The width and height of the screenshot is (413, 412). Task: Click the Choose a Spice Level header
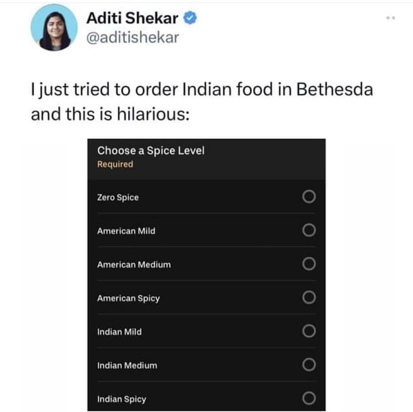151,151
